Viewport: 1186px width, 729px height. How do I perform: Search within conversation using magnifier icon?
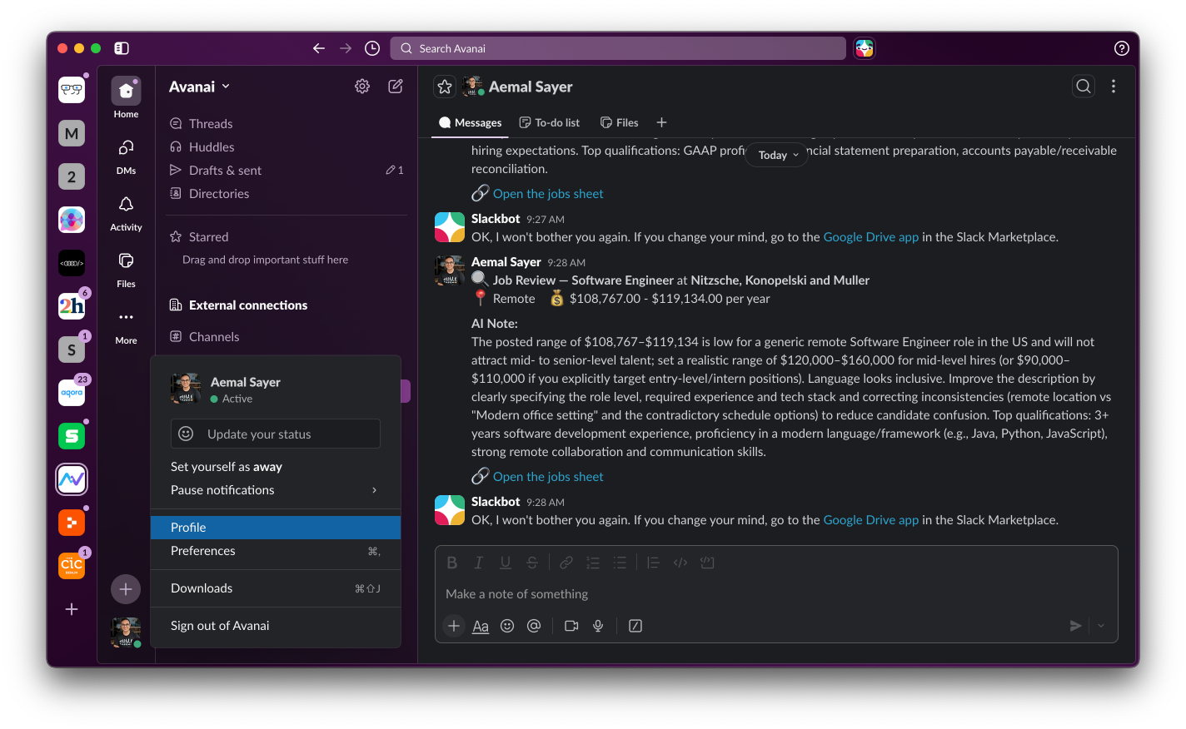click(1084, 86)
